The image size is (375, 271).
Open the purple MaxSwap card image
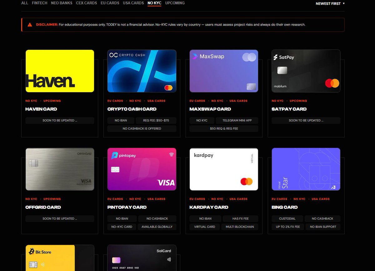click(x=224, y=71)
